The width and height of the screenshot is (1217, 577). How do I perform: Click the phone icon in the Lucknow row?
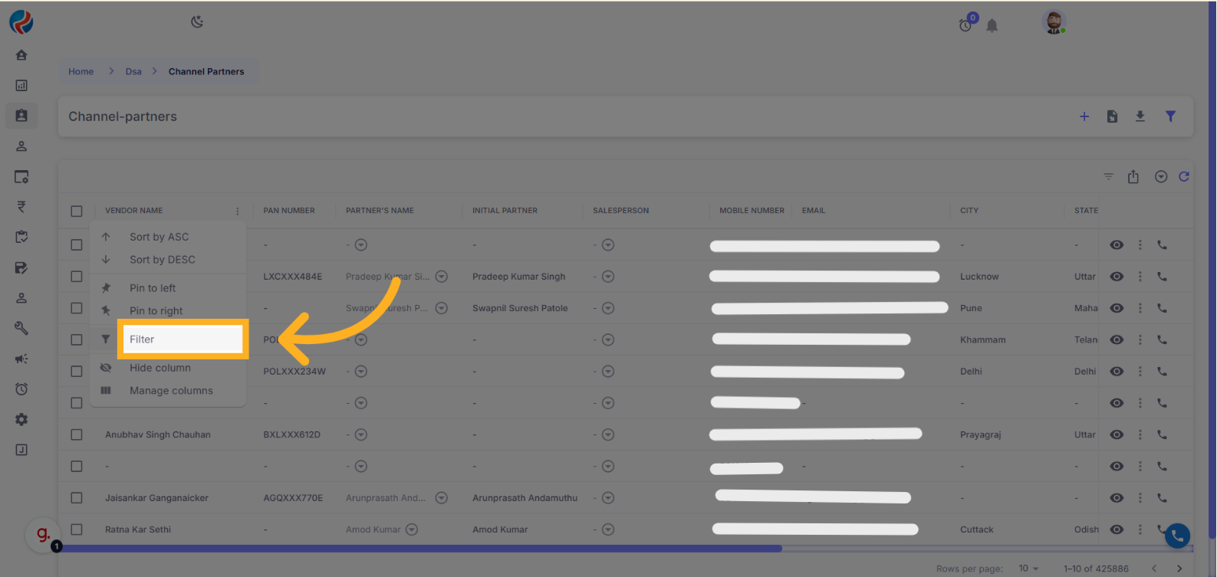pos(1162,277)
